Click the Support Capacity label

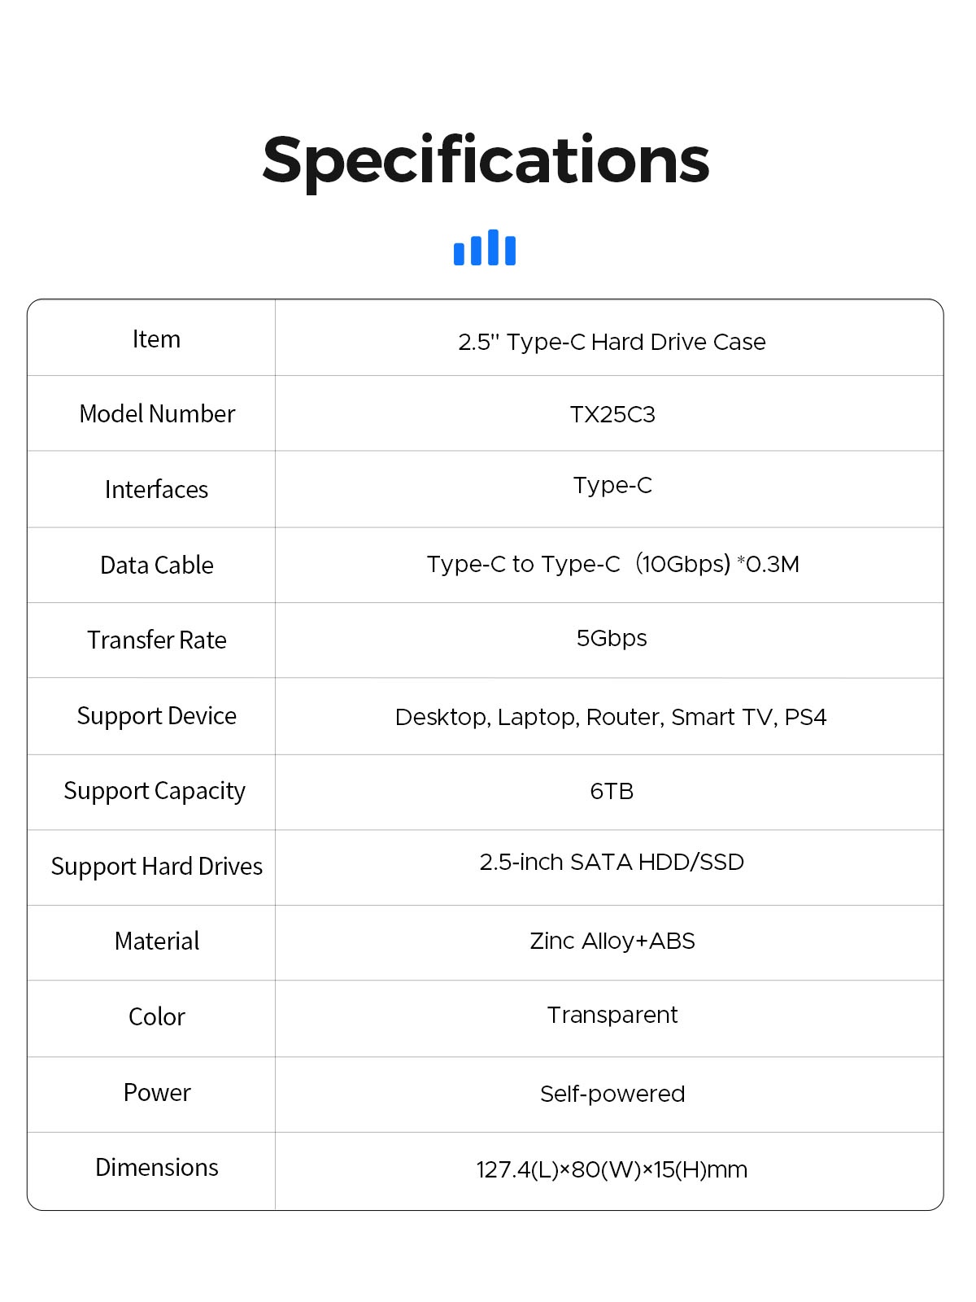click(x=155, y=791)
